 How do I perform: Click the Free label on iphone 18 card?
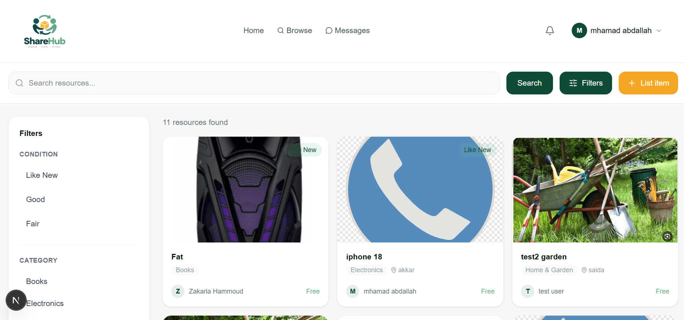pos(488,291)
